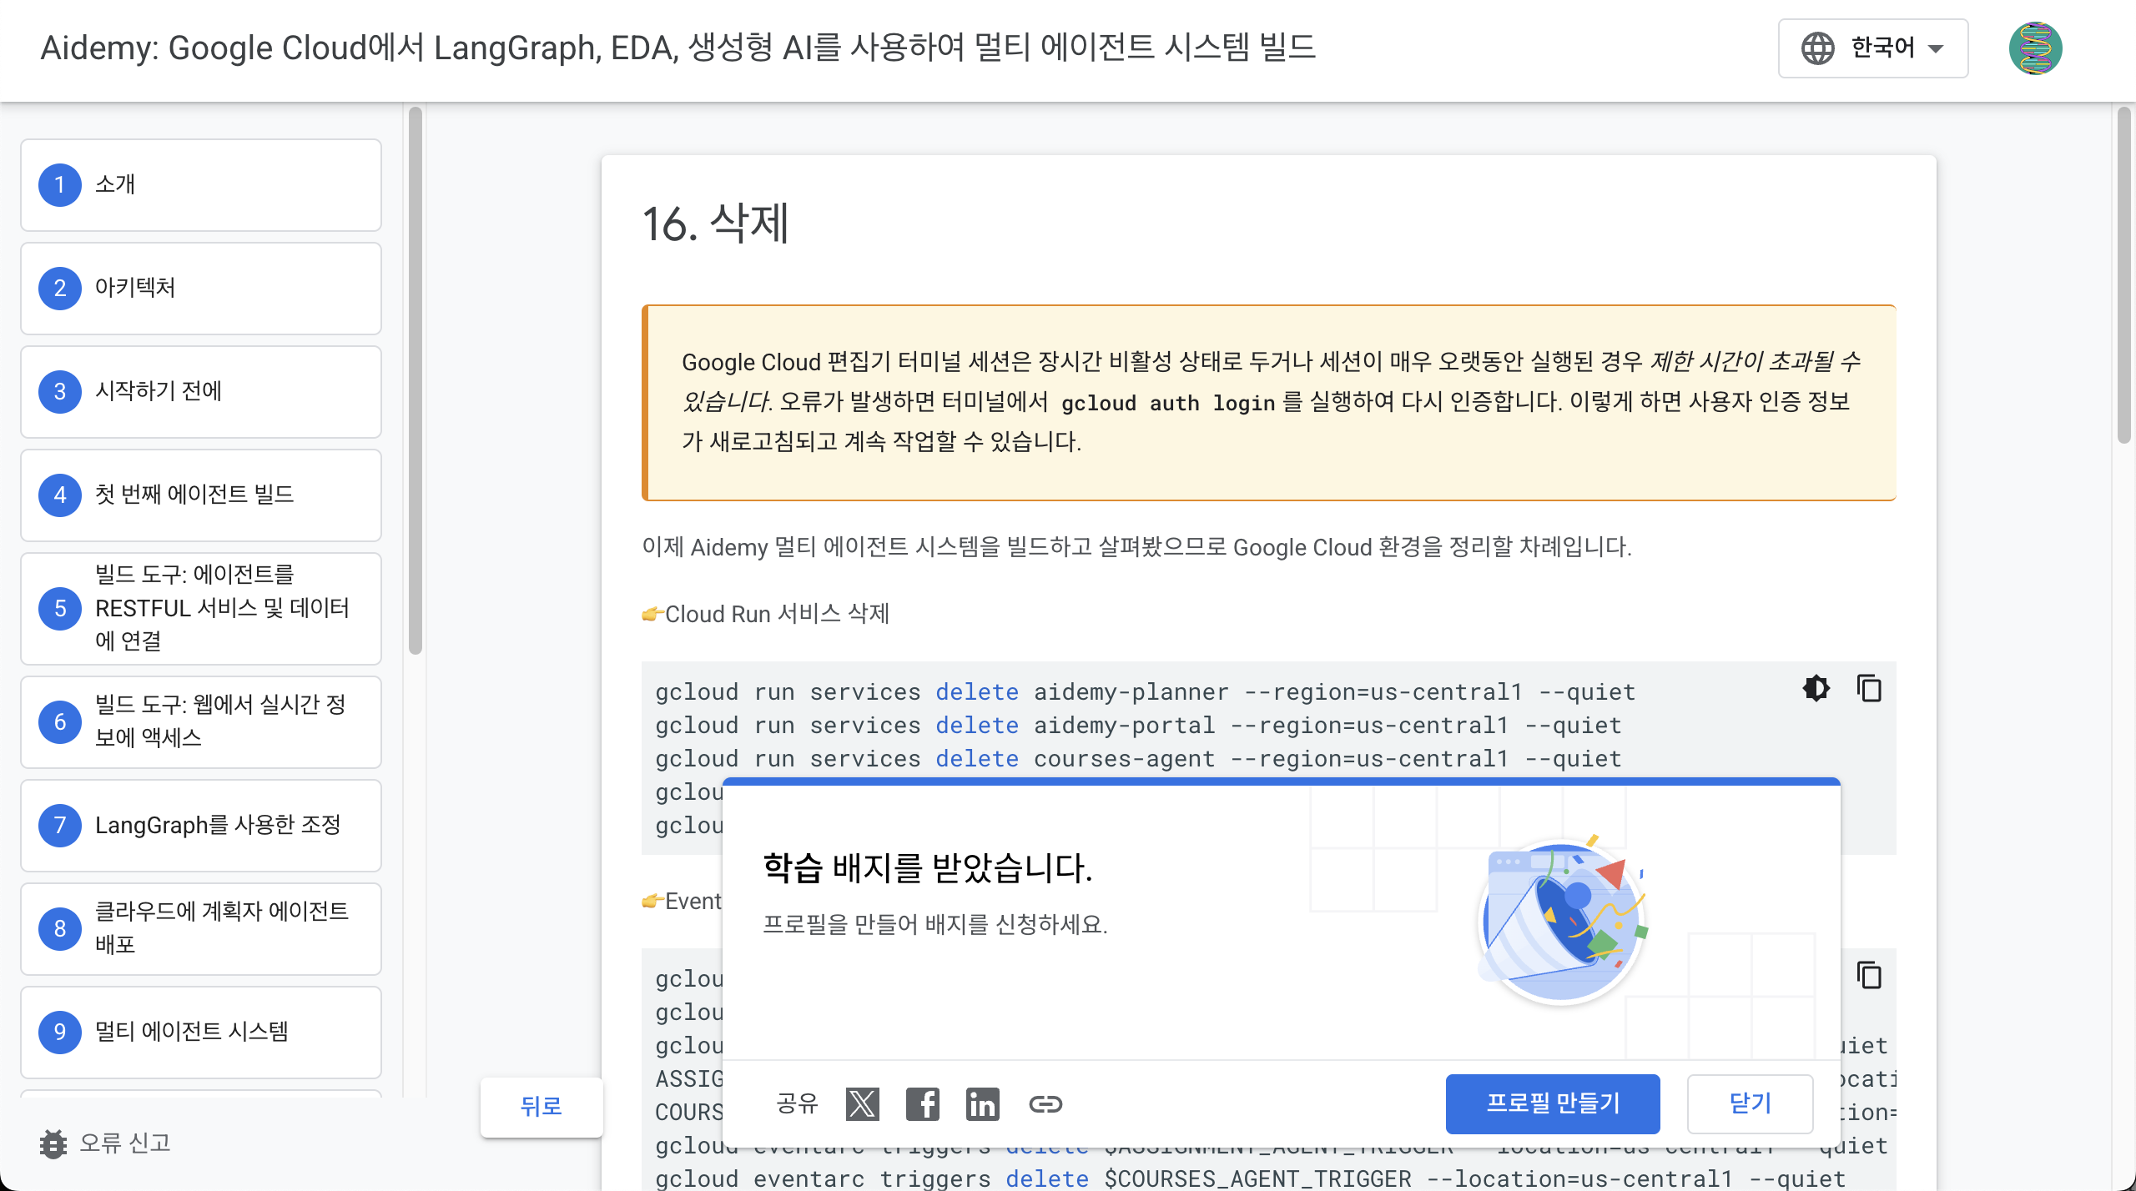Image resolution: width=2136 pixels, height=1191 pixels.
Task: Click the 프로필 만들기 button
Action: [1552, 1103]
